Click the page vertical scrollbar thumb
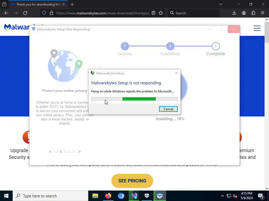269x201 pixels. point(267,32)
